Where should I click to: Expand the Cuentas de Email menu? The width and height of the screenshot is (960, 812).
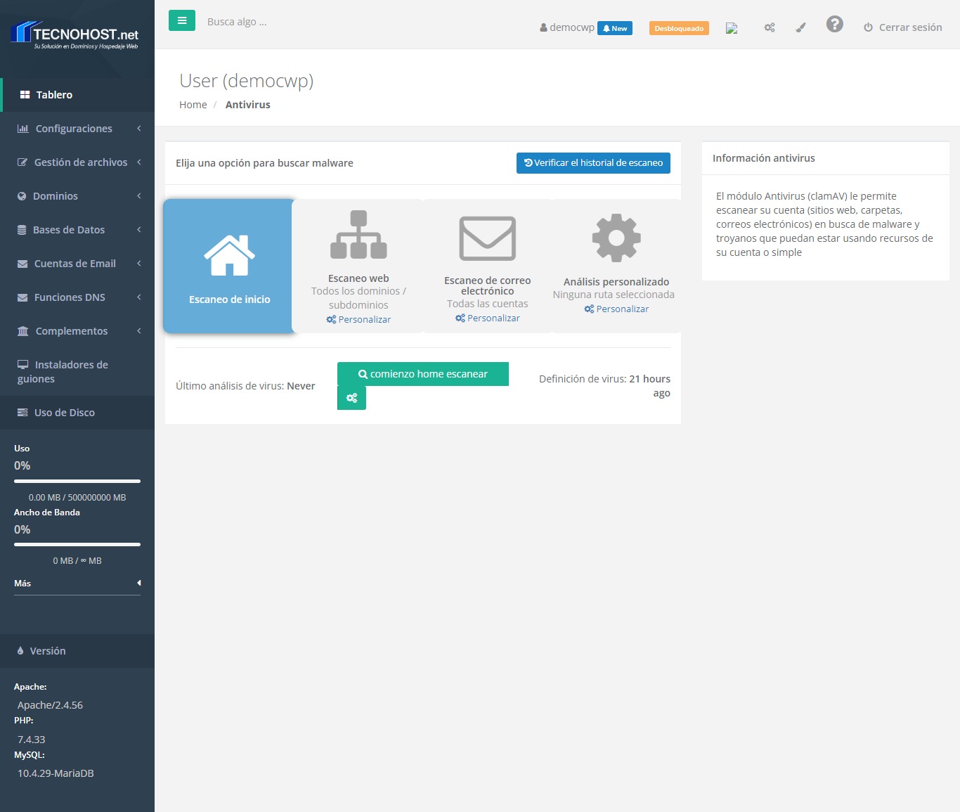coord(77,264)
